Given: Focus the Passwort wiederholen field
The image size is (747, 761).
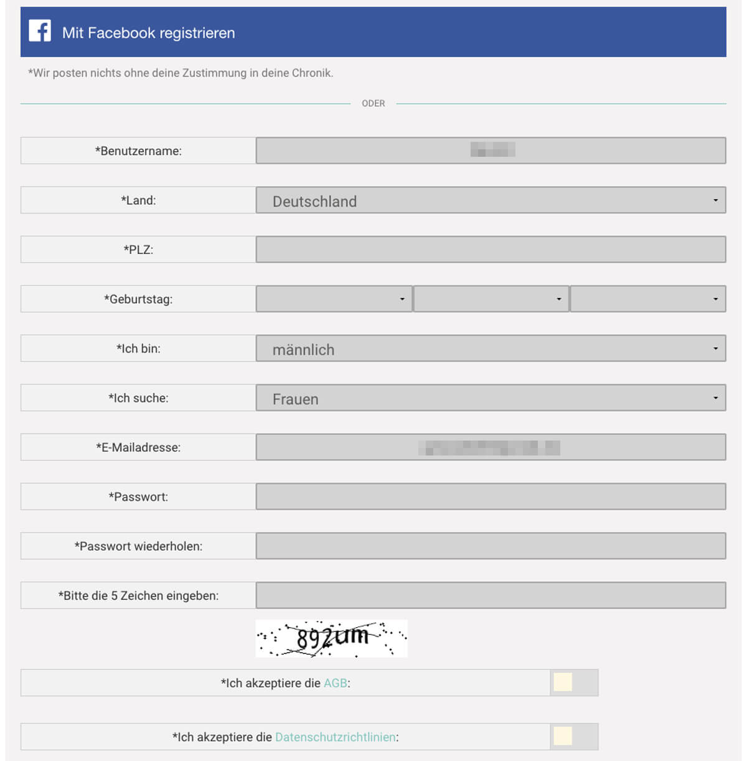Looking at the screenshot, I should (x=491, y=546).
